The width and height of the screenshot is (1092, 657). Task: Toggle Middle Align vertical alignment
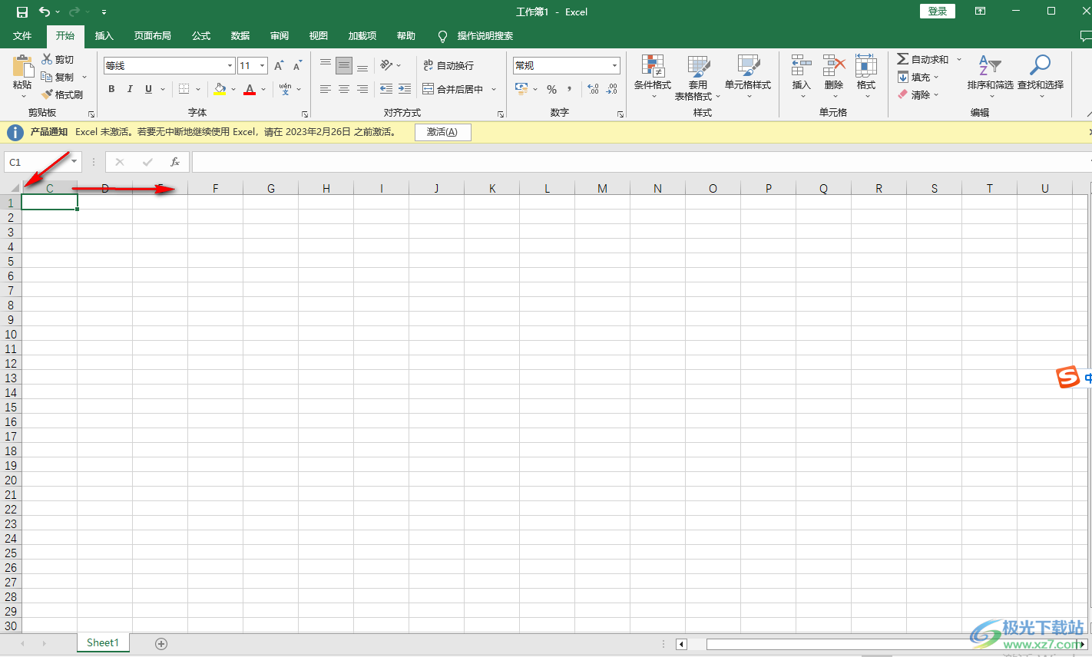pyautogui.click(x=344, y=65)
